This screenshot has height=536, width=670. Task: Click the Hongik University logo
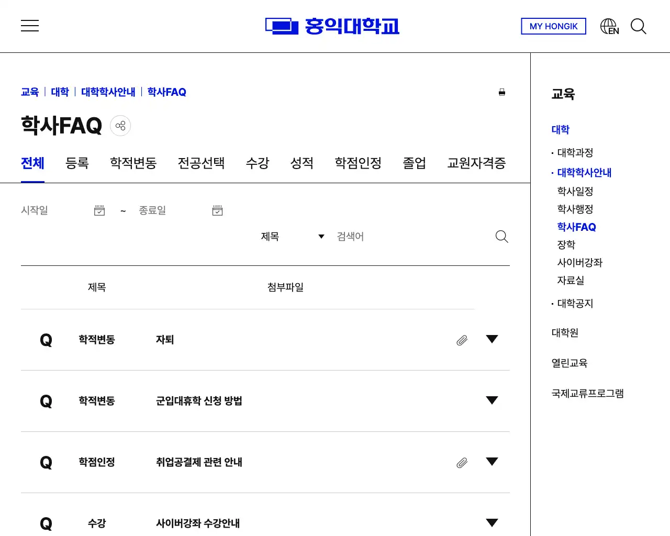[332, 26]
